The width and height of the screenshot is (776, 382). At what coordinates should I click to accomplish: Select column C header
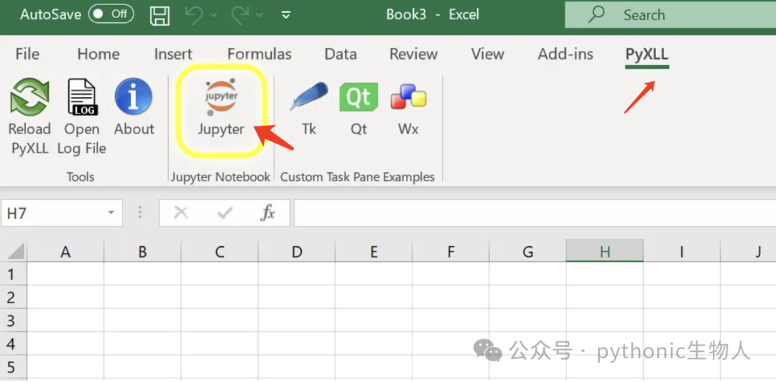[220, 252]
